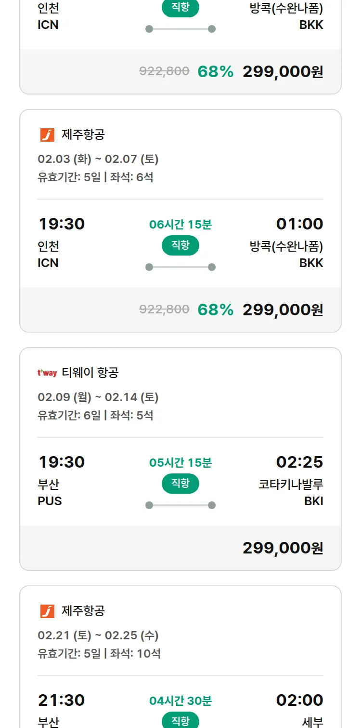Click the 유효기간: 6일 | 좌석: 5석 info line
The image size is (361, 728).
95,415
